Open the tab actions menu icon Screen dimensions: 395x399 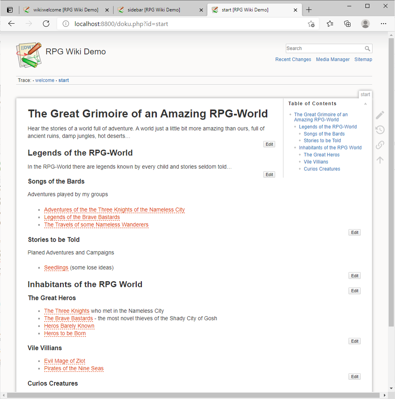tap(10, 10)
